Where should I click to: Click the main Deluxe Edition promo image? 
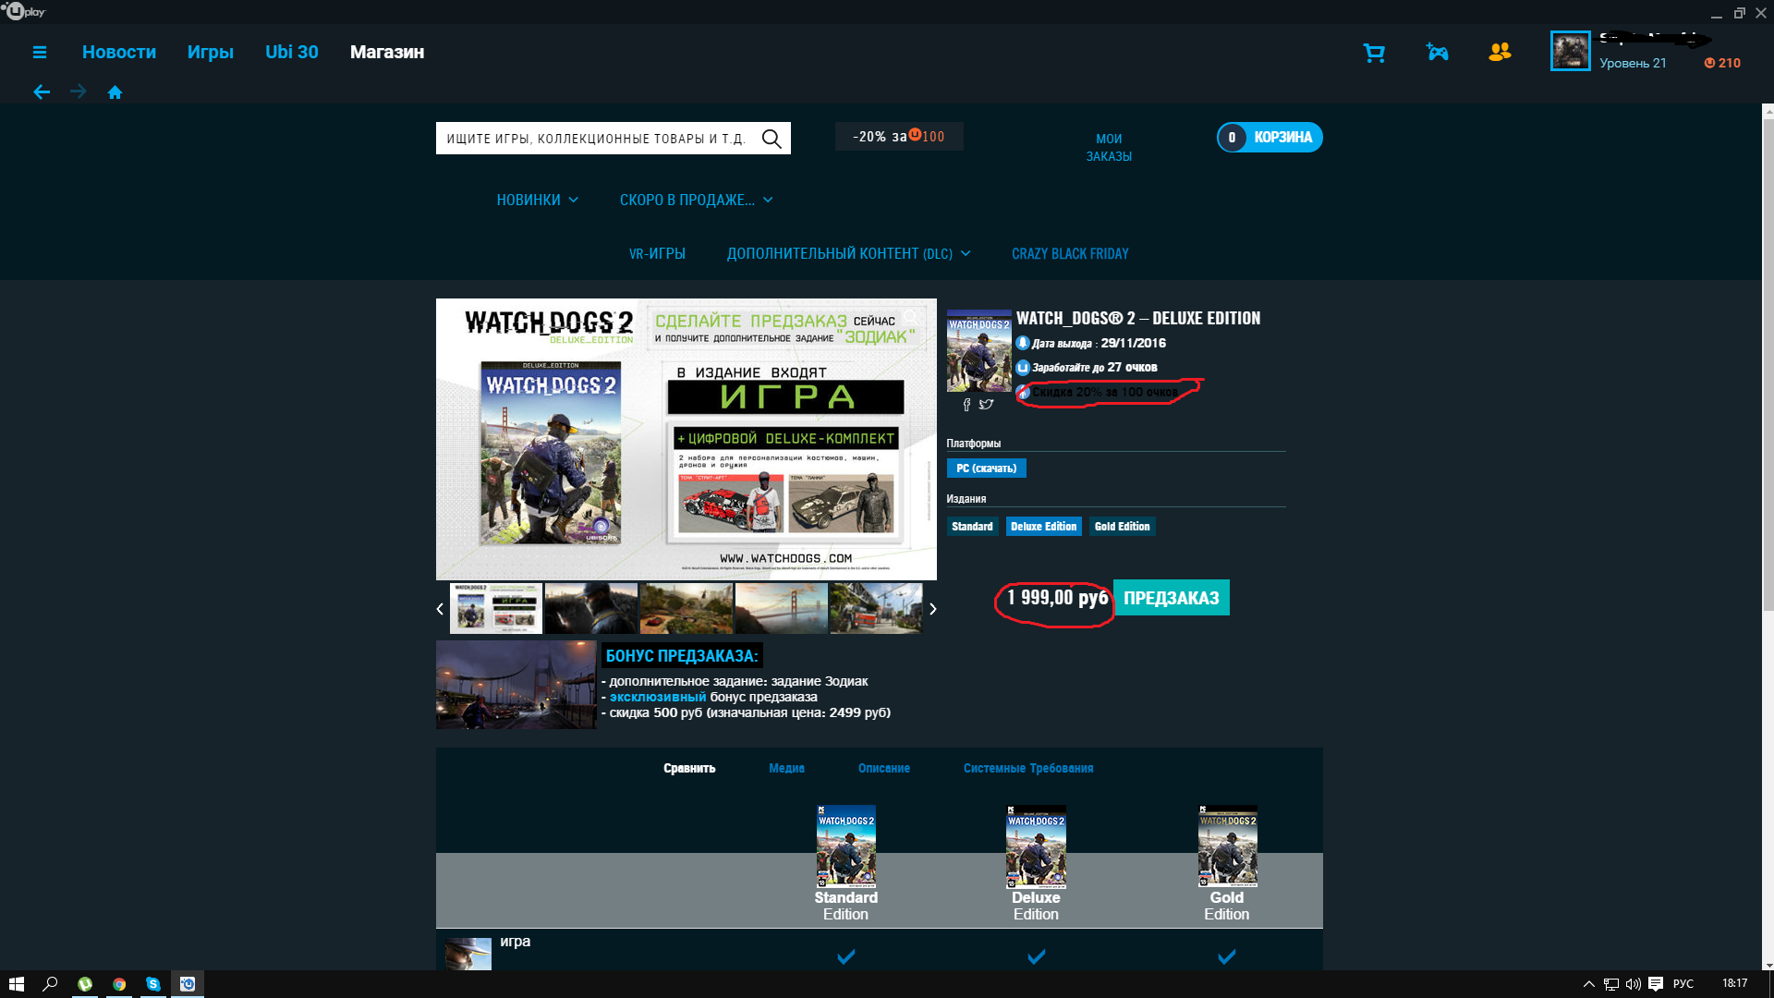(x=687, y=439)
